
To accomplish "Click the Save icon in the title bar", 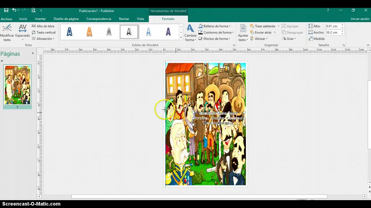I will pyautogui.click(x=6, y=10).
